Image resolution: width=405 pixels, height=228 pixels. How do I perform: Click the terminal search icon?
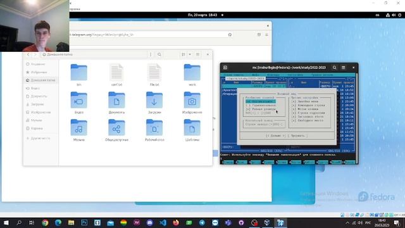pyautogui.click(x=335, y=68)
